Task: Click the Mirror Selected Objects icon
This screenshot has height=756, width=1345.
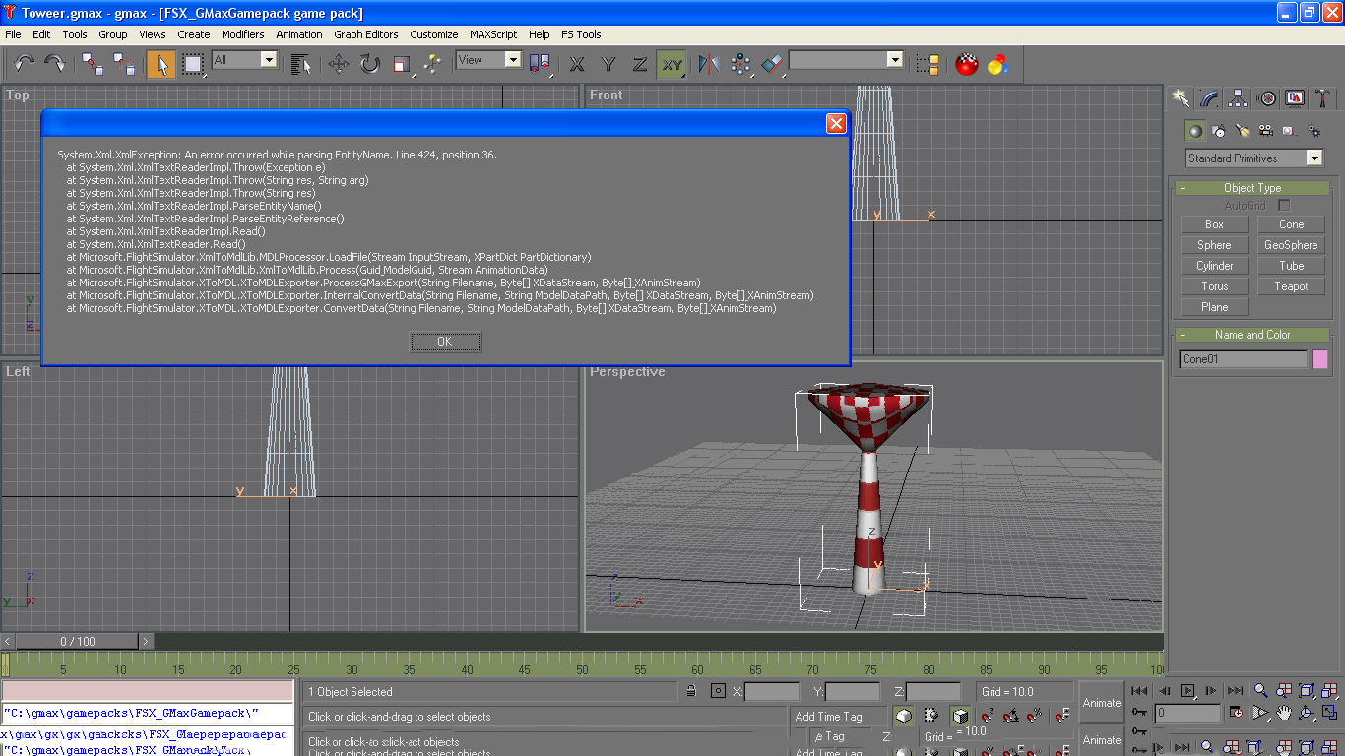Action: pyautogui.click(x=709, y=64)
